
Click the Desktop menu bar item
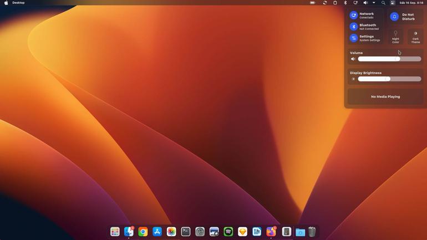[x=18, y=3]
